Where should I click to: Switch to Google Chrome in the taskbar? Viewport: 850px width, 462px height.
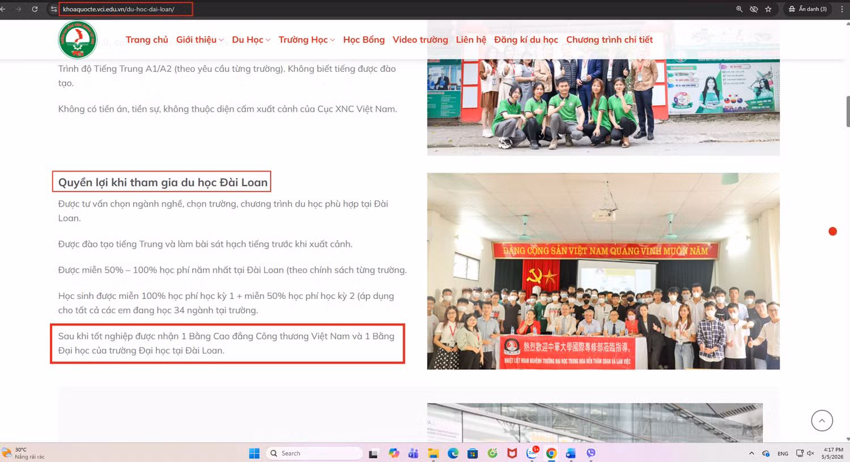click(551, 453)
